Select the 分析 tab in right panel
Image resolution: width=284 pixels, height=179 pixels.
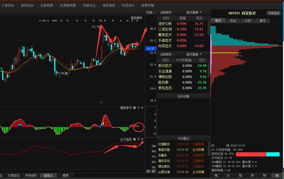coord(247,20)
